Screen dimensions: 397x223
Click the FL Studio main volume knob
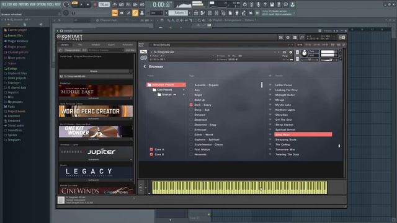click(x=66, y=4)
